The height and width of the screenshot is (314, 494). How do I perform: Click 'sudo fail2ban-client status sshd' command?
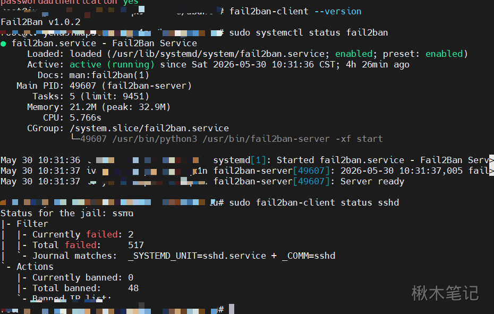(x=314, y=203)
